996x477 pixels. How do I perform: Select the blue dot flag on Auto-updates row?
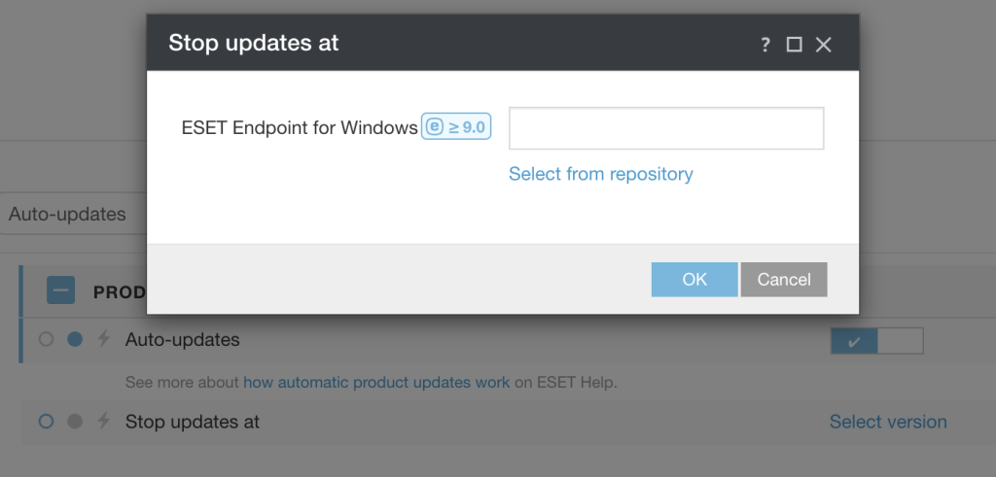click(x=75, y=340)
